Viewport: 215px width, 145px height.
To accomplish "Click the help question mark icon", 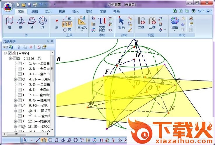I will [208, 11].
